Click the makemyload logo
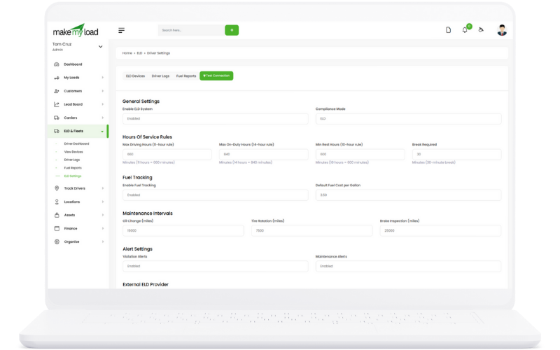The height and width of the screenshot is (350, 560). pos(76,31)
